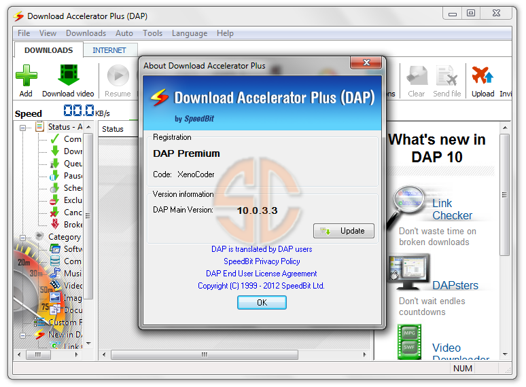Open the Tools menu
This screenshot has height=387, width=526.
pyautogui.click(x=153, y=33)
